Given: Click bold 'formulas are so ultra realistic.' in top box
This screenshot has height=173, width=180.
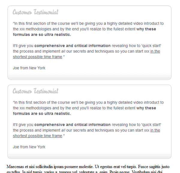Looking at the screenshot, I should click(x=42, y=35).
